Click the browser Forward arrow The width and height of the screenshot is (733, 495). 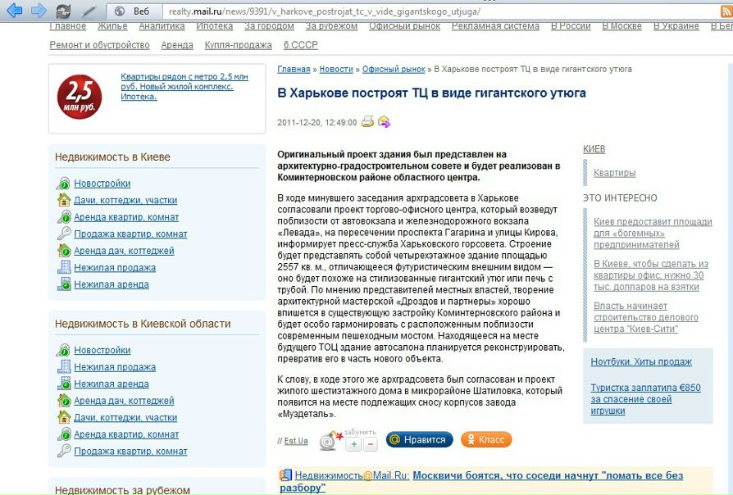pyautogui.click(x=38, y=11)
